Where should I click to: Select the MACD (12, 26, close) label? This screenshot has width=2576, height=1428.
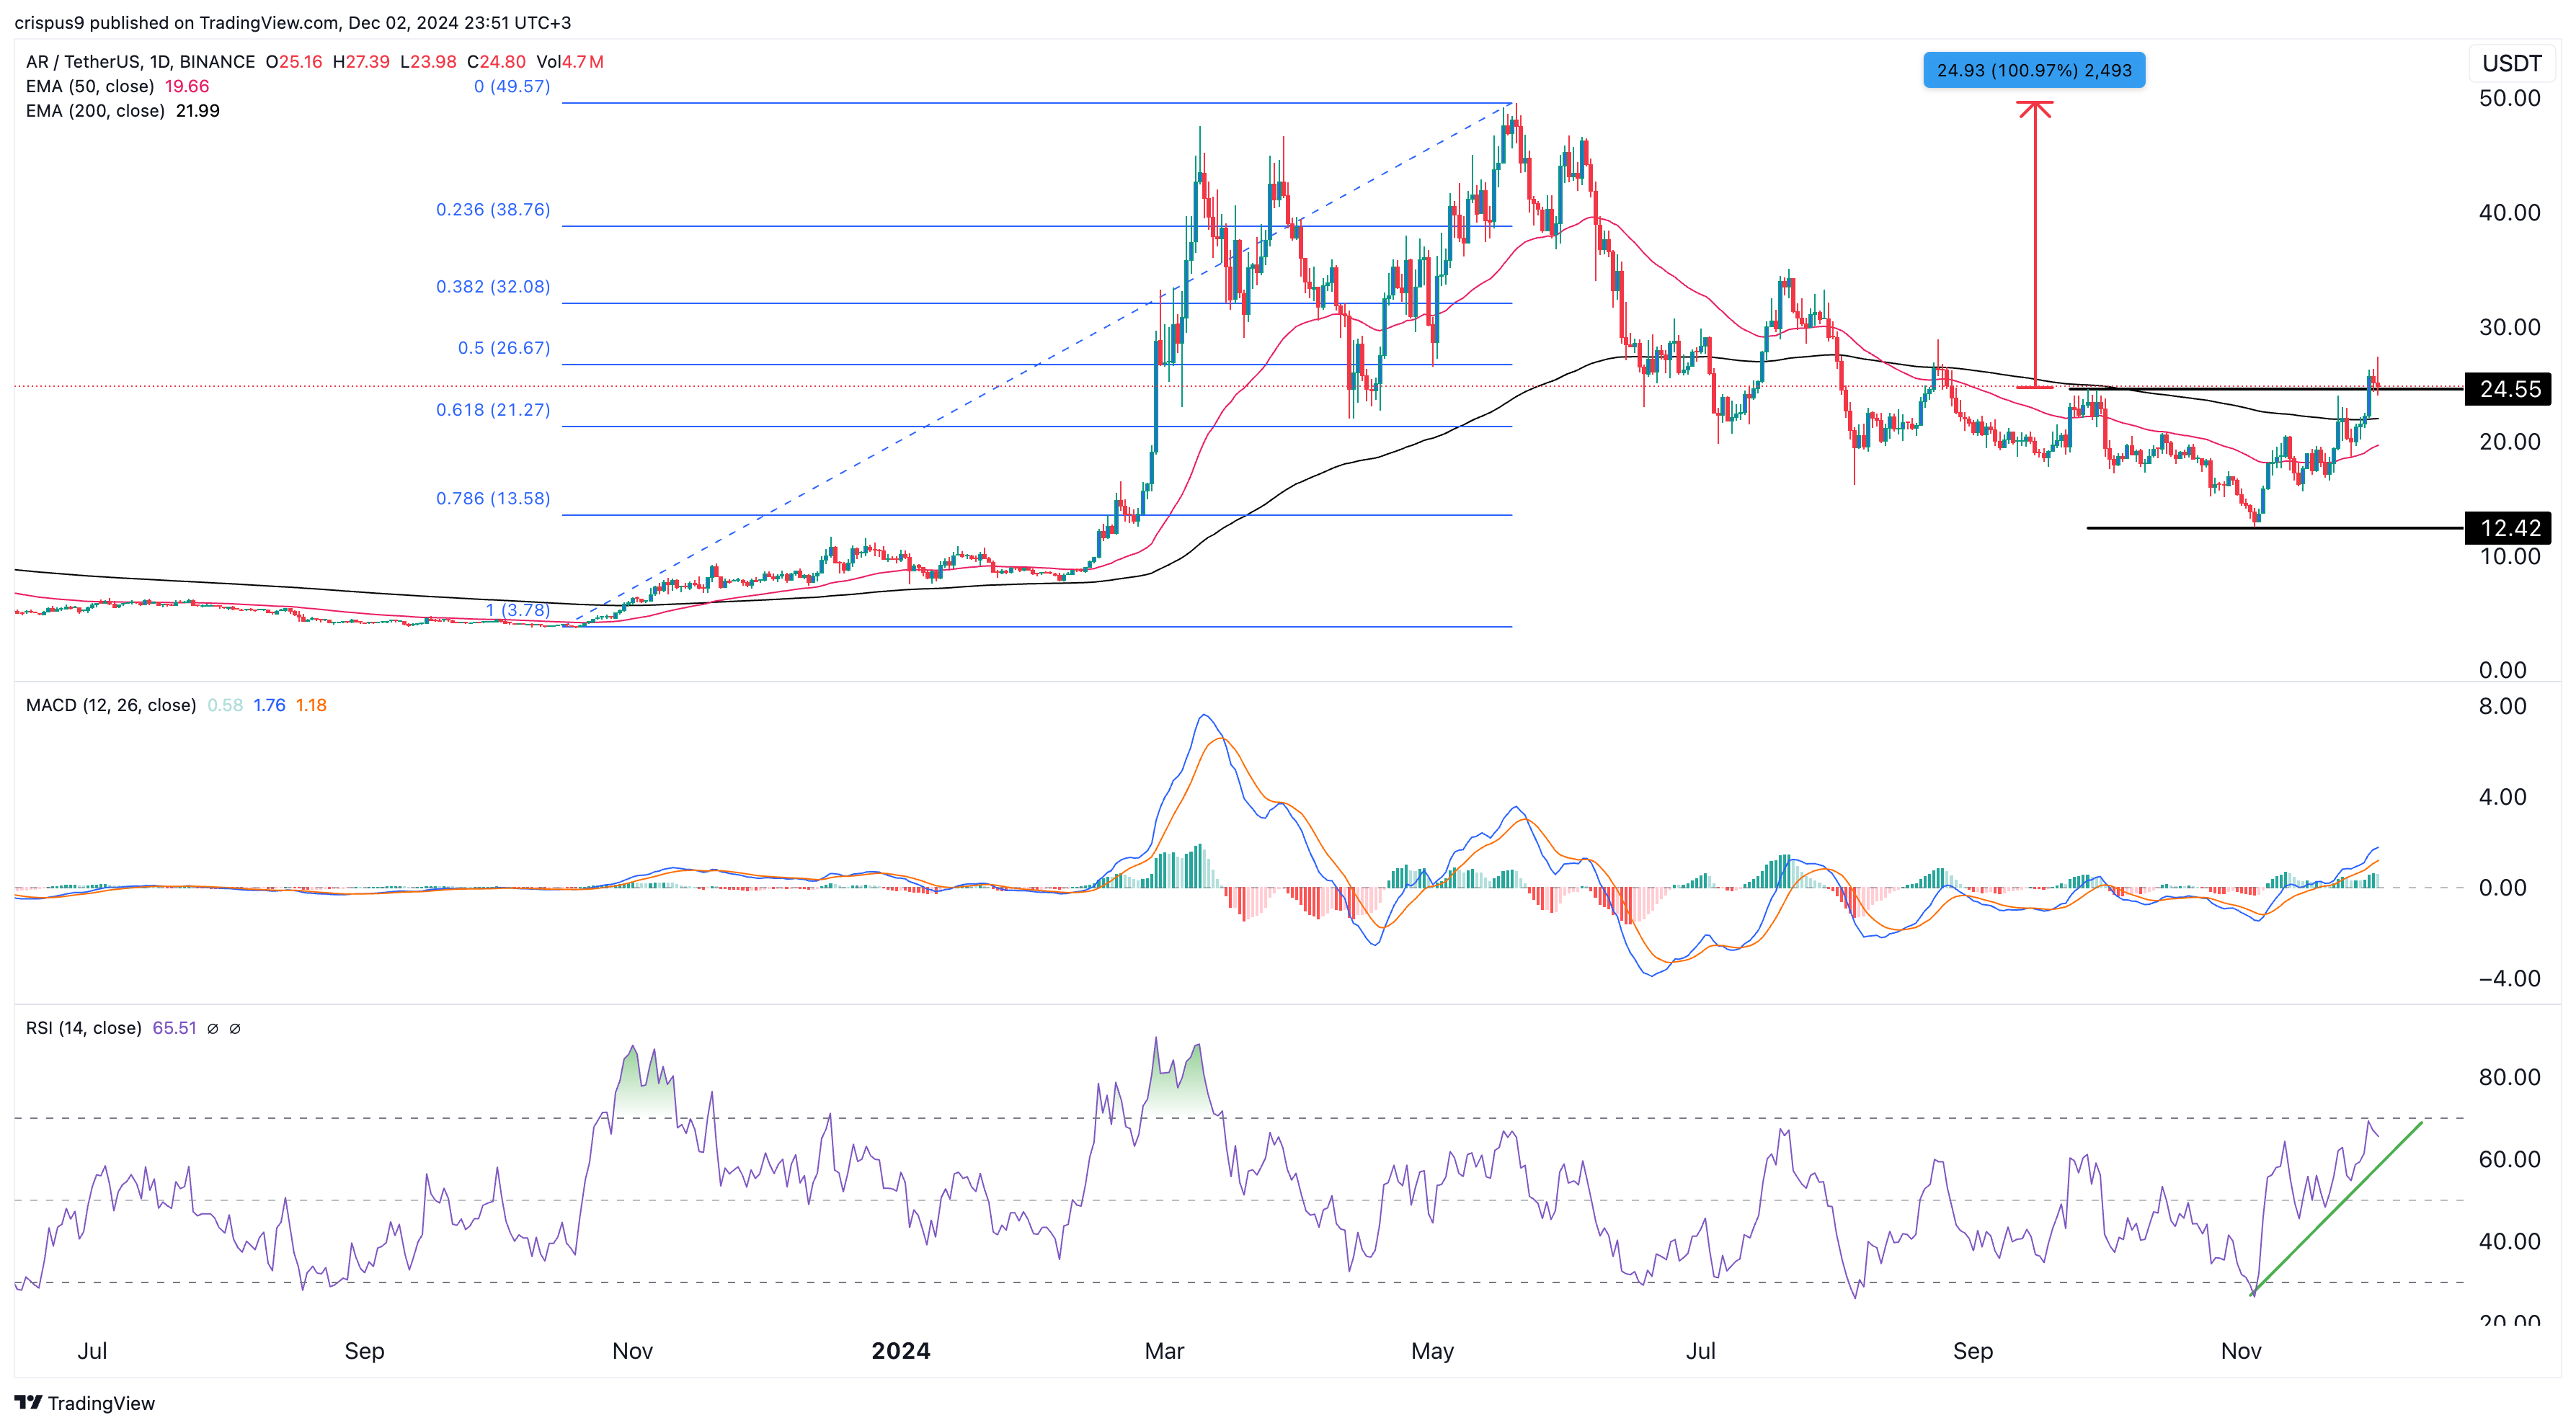coord(111,705)
